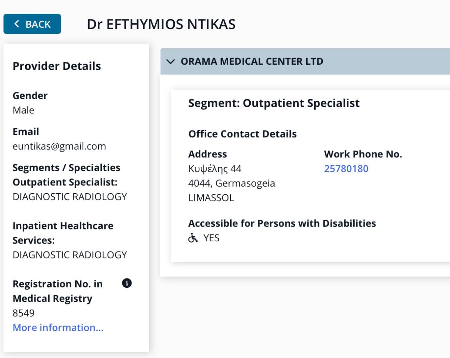Click the Dr EFTHYMIOS NTIKAS page title
The height and width of the screenshot is (358, 450).
click(x=161, y=24)
